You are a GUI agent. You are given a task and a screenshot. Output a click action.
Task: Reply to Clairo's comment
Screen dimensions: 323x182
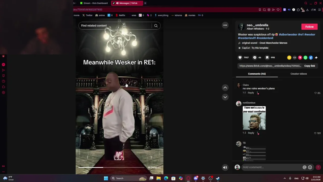pyautogui.click(x=251, y=93)
